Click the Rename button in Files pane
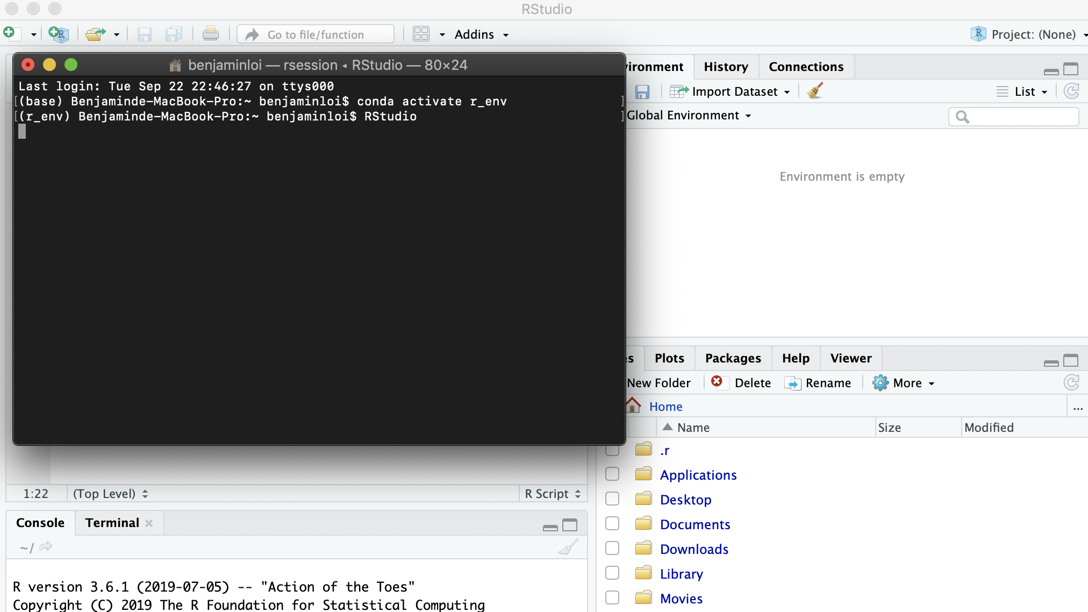 [818, 383]
